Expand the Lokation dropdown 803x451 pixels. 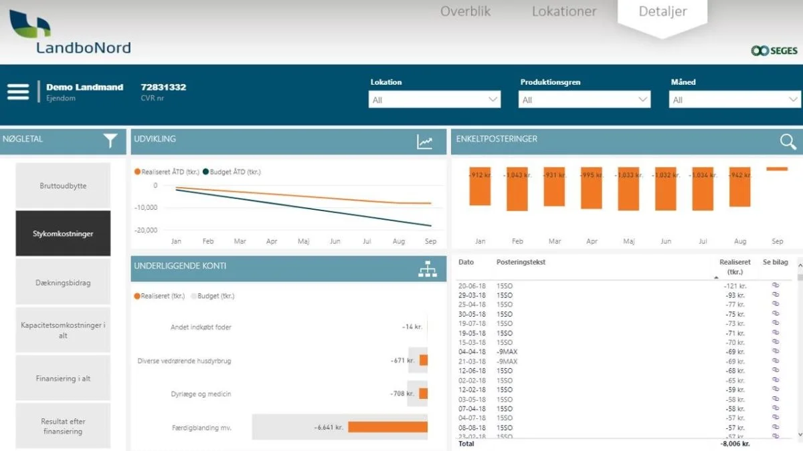coord(435,100)
